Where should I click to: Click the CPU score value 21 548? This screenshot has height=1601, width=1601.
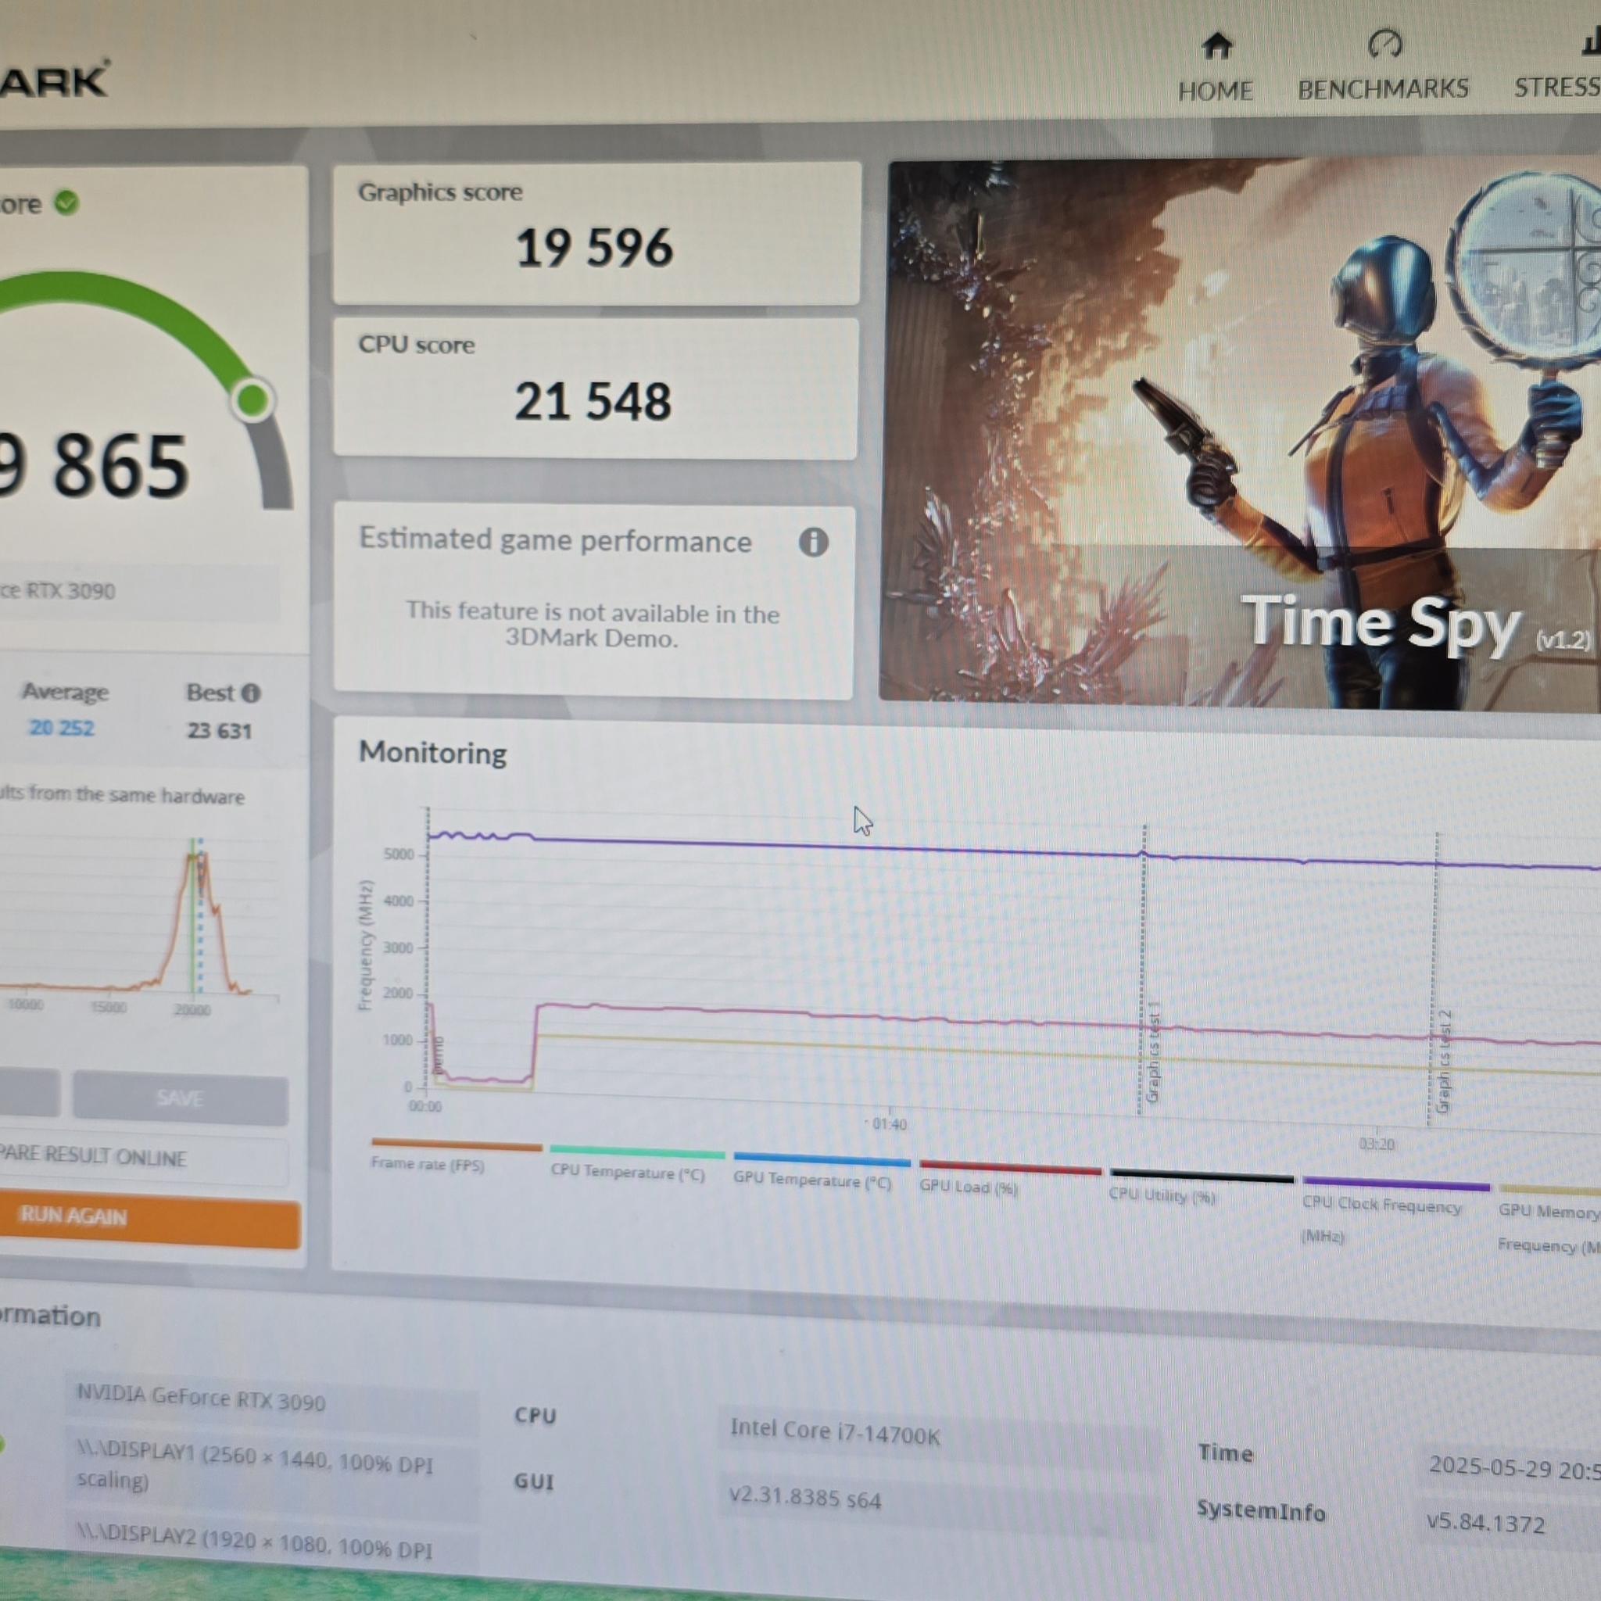coord(593,401)
